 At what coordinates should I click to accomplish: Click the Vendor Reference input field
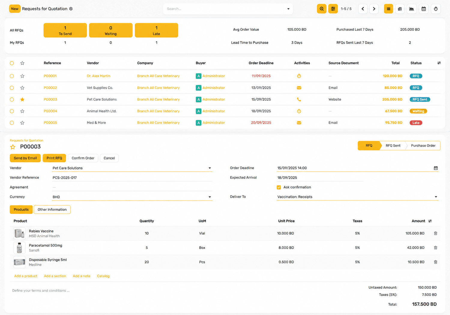[132, 178]
